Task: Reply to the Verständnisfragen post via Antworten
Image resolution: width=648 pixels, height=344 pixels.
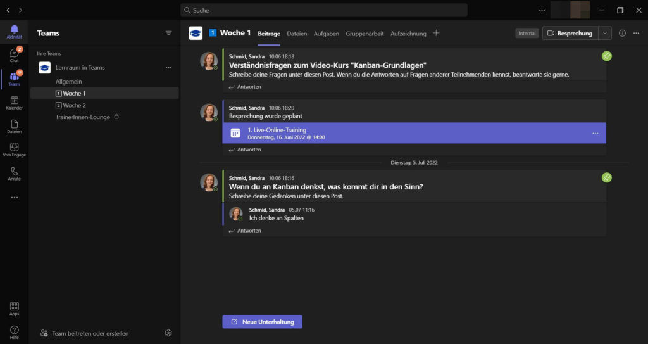Action: tap(245, 87)
